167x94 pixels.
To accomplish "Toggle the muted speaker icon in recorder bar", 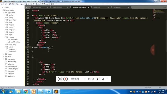I will click(89, 79).
